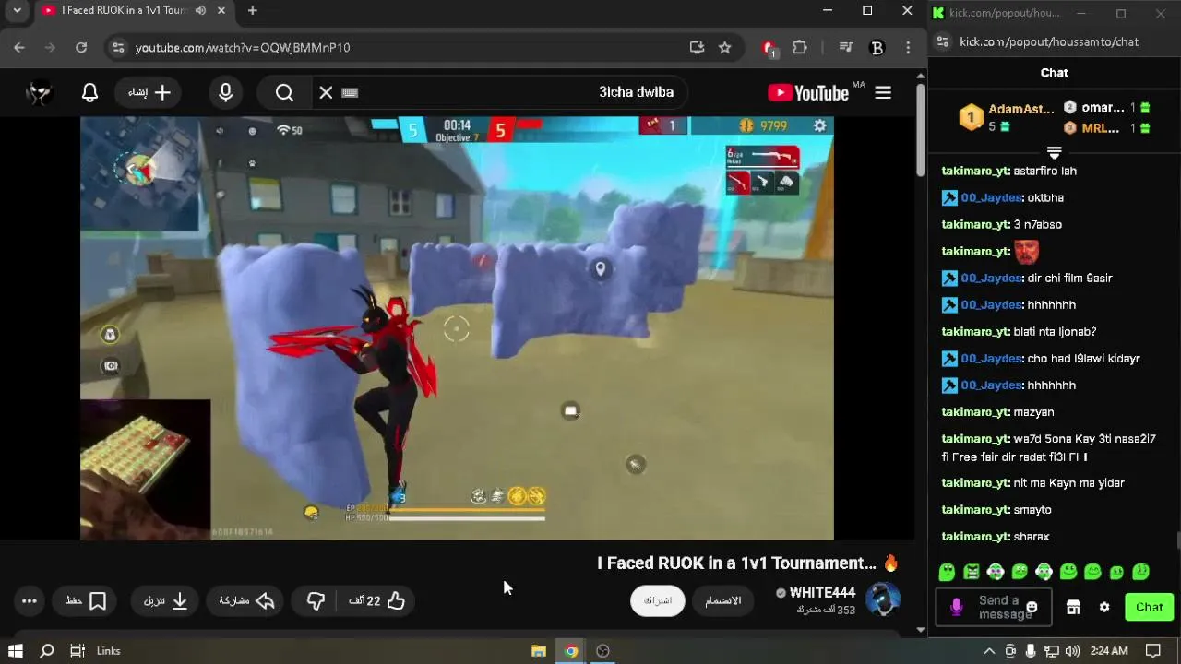Open the Kick shop storefront icon
This screenshot has width=1181, height=664.
(1073, 607)
